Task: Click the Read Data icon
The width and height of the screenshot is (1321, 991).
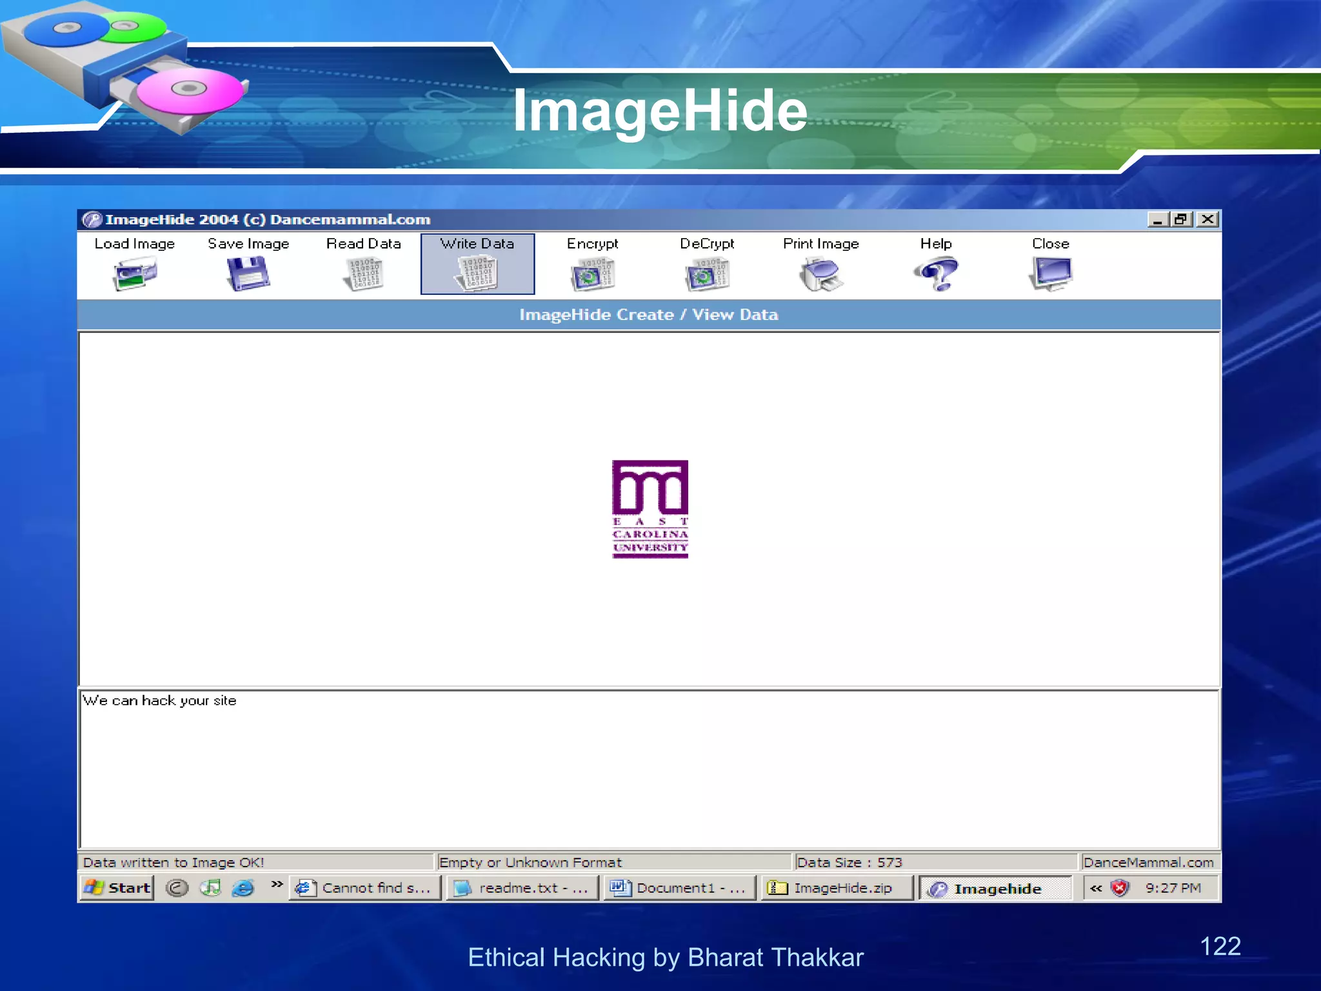Action: coord(364,274)
